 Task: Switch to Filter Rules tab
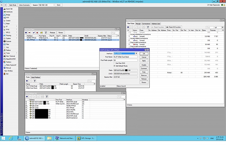coord(131,24)
